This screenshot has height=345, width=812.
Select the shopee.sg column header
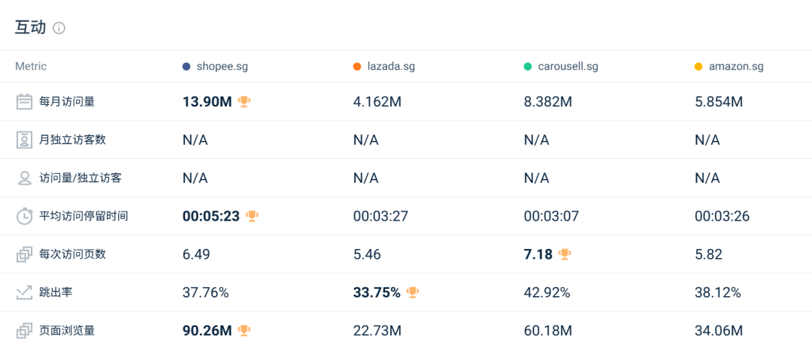[222, 67]
